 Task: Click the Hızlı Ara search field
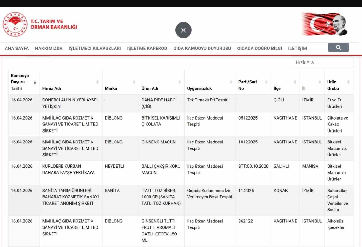pyautogui.click(x=322, y=62)
